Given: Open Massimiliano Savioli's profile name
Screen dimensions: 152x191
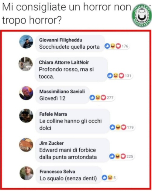Looking at the screenshot, I should 62,92.
